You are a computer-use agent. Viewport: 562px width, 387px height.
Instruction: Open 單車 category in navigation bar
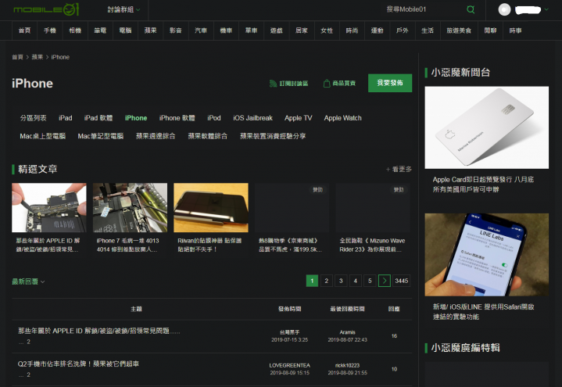251,30
